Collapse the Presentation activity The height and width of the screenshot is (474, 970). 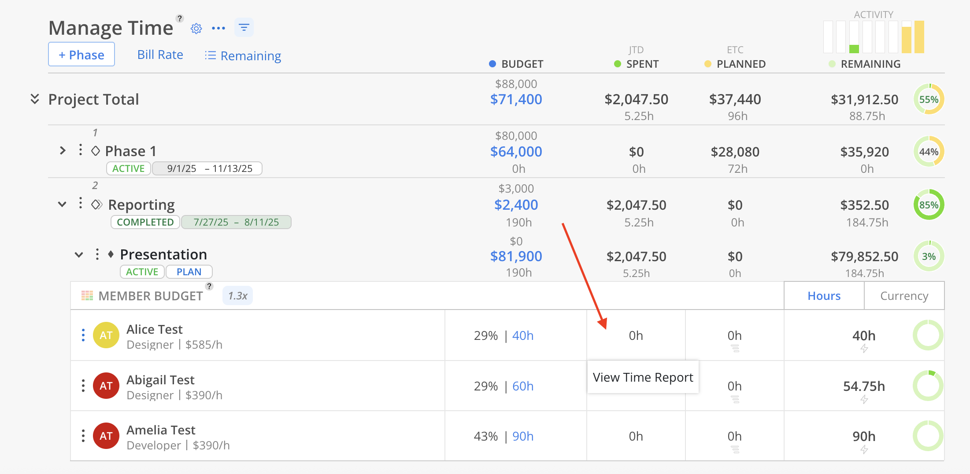79,255
